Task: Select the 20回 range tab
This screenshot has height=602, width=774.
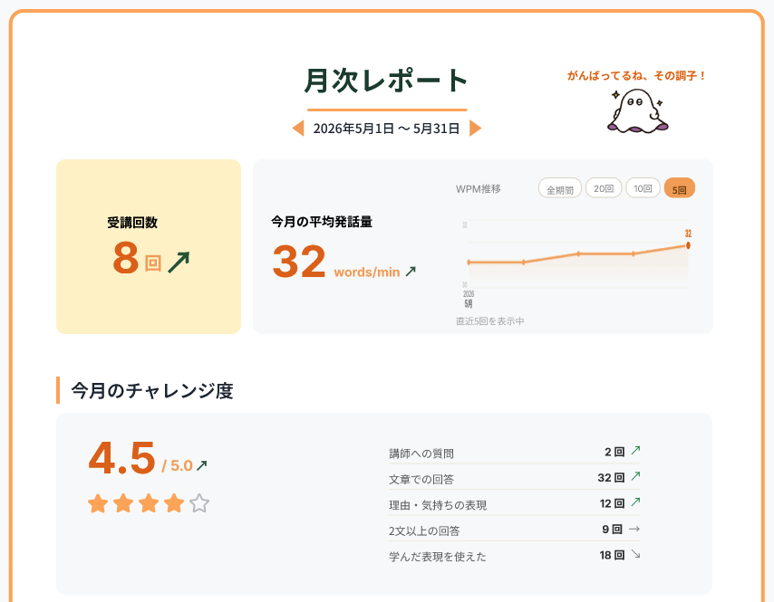Action: click(604, 188)
